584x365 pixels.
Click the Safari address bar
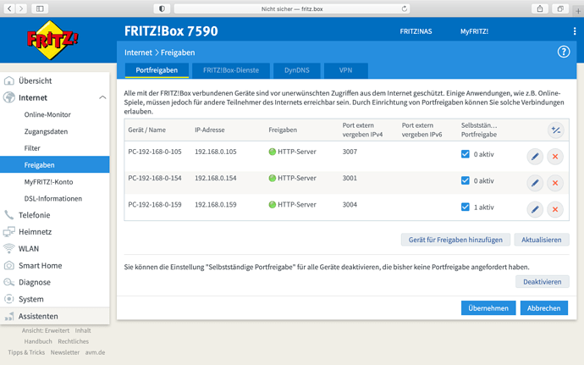coord(292,8)
